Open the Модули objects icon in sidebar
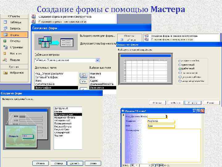The image size is (222, 167). [5, 60]
